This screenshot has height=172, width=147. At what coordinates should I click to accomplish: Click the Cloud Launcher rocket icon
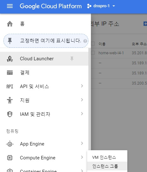(x=10, y=59)
